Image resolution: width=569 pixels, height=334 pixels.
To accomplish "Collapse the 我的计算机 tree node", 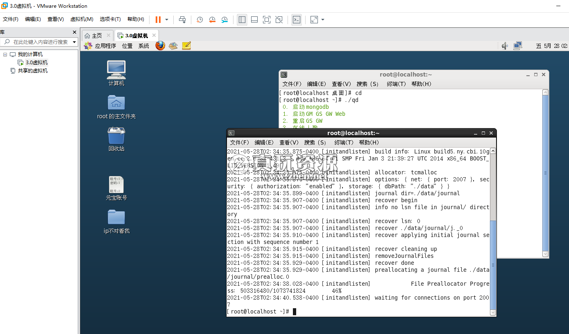I will pyautogui.click(x=5, y=54).
